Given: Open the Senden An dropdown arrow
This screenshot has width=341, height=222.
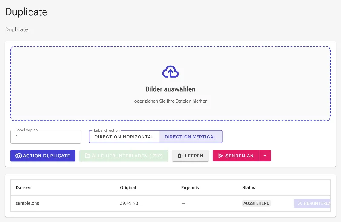Looking at the screenshot, I should click(x=265, y=156).
